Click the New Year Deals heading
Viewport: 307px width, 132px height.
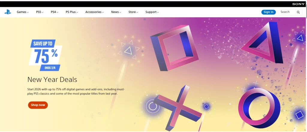(52, 79)
